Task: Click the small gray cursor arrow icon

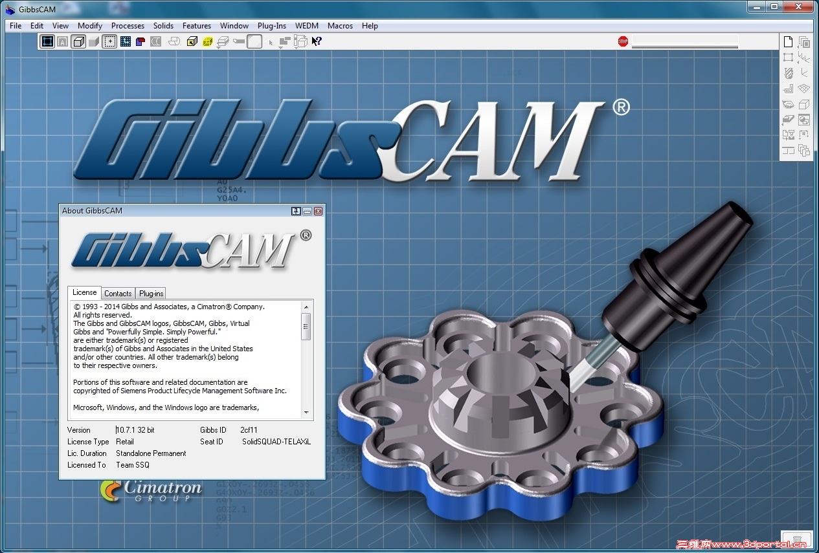Action: [271, 43]
